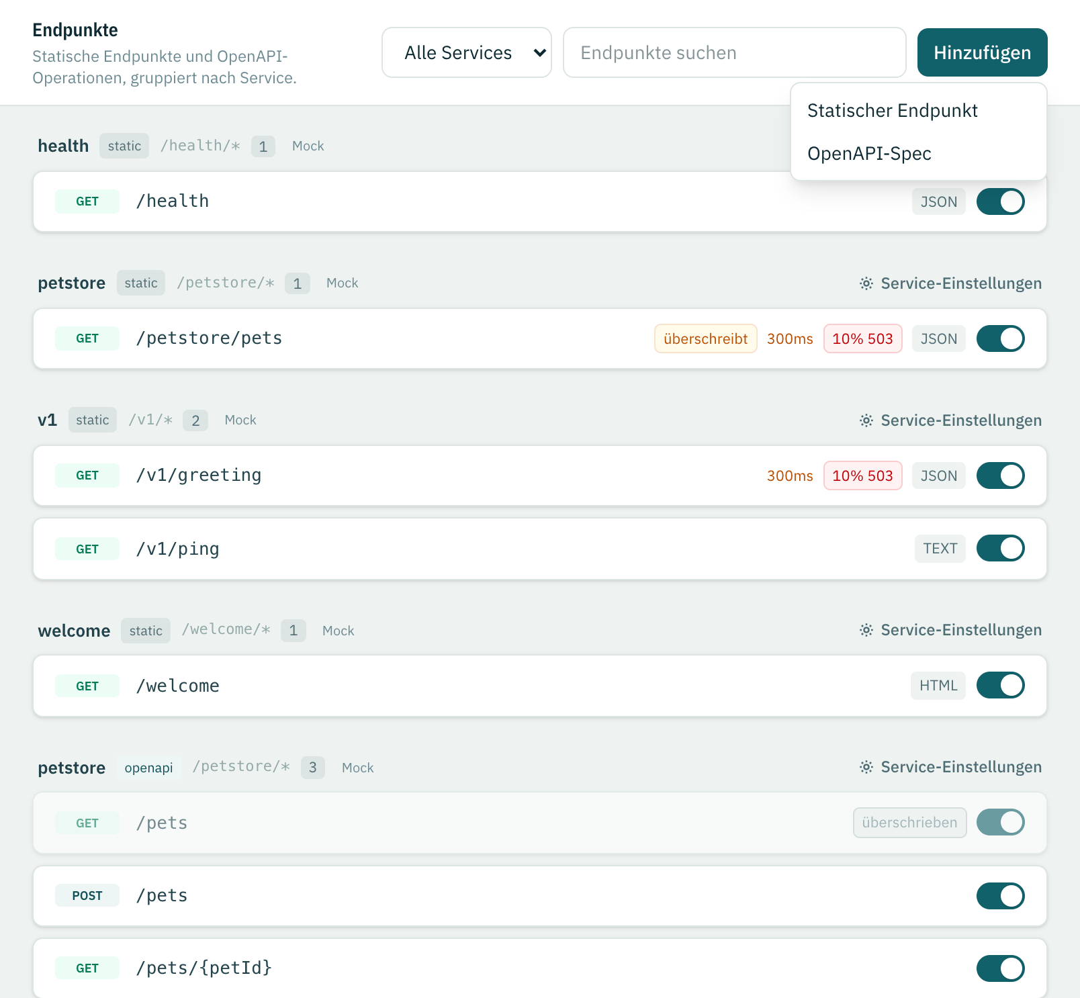
Task: Toggle the /health endpoint switch
Action: pos(1000,201)
